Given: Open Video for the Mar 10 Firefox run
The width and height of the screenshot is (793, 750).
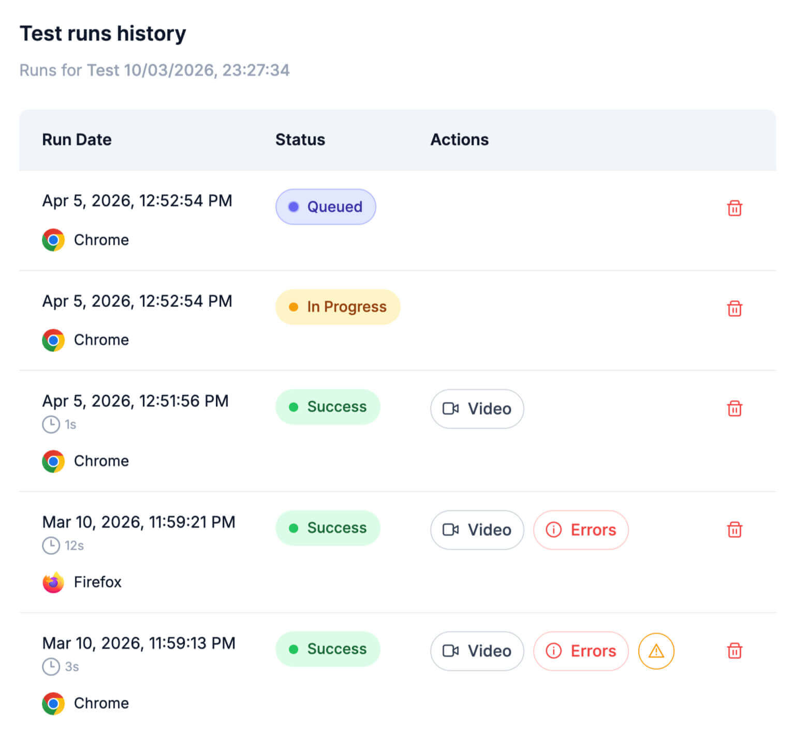Looking at the screenshot, I should click(x=477, y=530).
